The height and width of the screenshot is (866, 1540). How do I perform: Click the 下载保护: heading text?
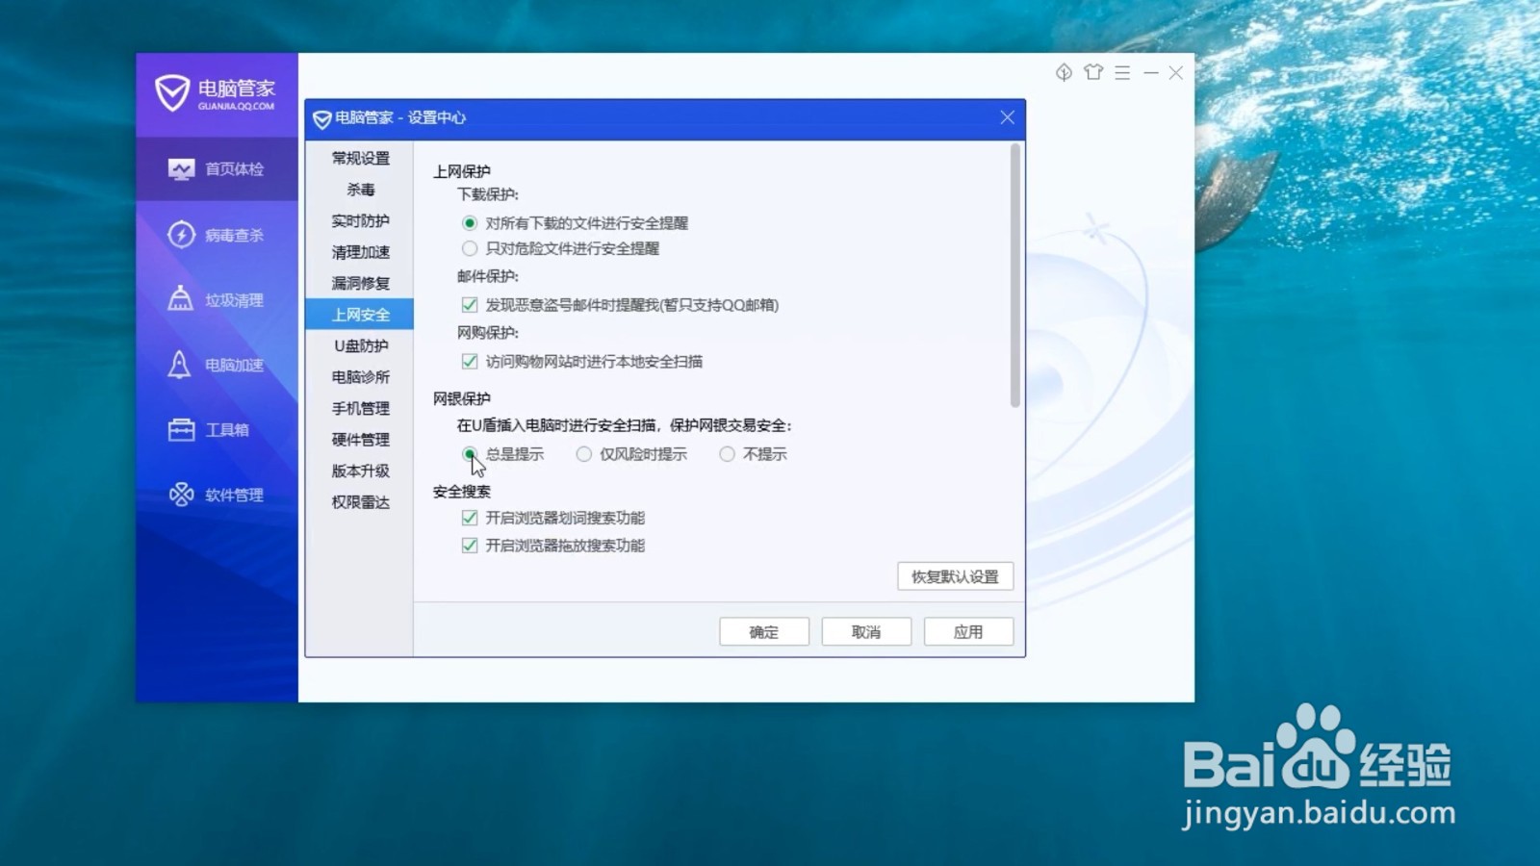(x=488, y=194)
